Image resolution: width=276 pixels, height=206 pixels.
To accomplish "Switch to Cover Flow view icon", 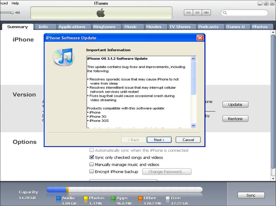I will pyautogui.click(x=206, y=13).
